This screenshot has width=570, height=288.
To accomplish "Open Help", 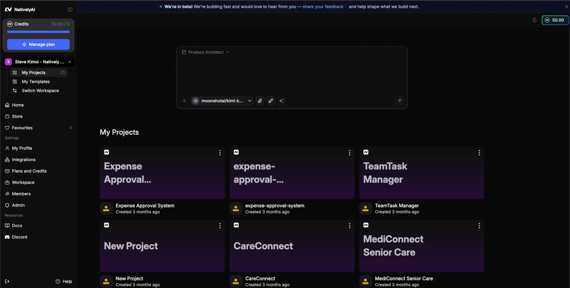I will pyautogui.click(x=64, y=281).
